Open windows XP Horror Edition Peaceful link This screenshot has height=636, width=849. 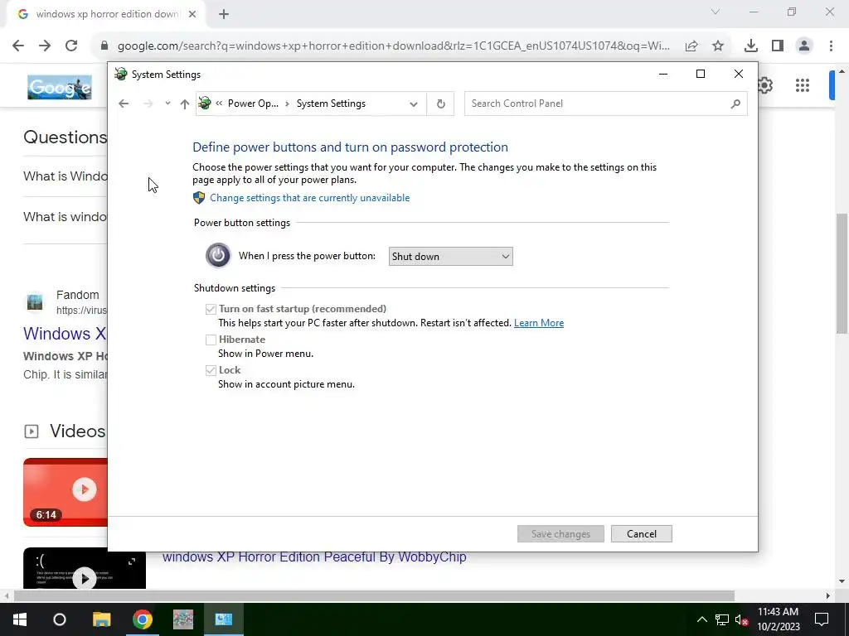(314, 557)
